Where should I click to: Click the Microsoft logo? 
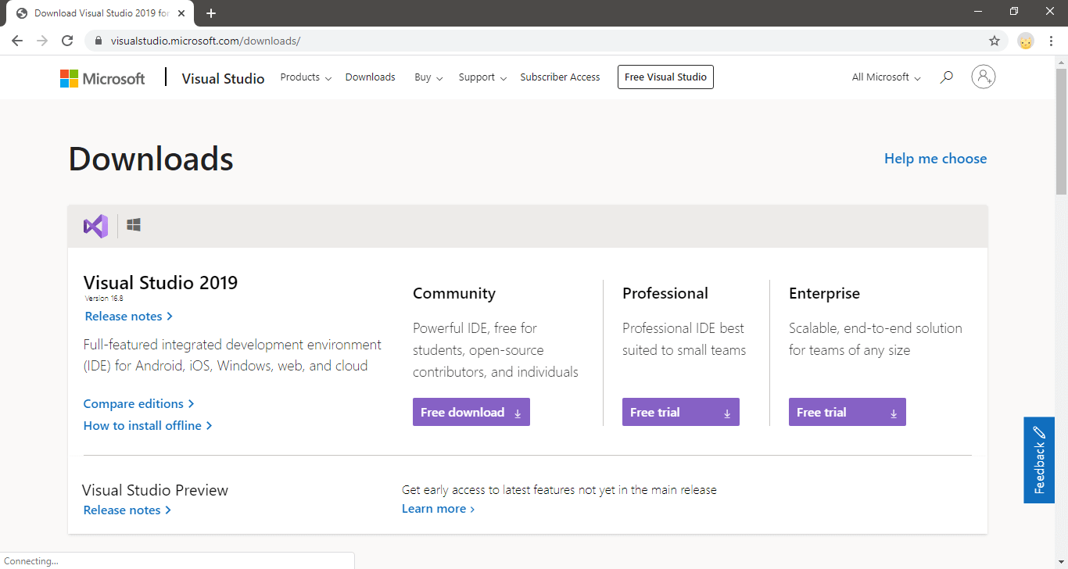pyautogui.click(x=102, y=78)
